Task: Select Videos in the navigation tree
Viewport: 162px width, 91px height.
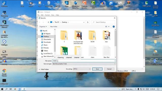Action: coord(46,51)
